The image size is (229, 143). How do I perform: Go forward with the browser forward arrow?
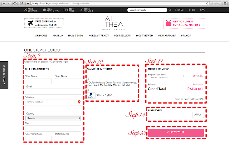click(x=9, y=3)
